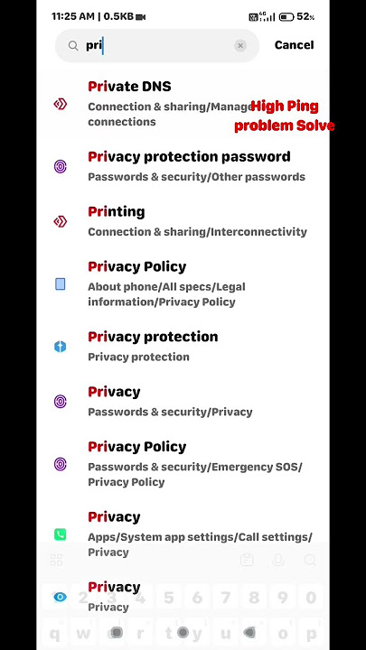Clear the search text with X button
The image size is (366, 650).
click(240, 46)
